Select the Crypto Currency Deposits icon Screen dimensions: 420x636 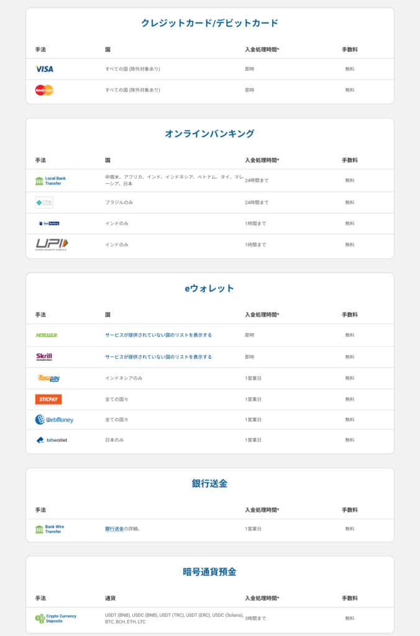(x=56, y=619)
